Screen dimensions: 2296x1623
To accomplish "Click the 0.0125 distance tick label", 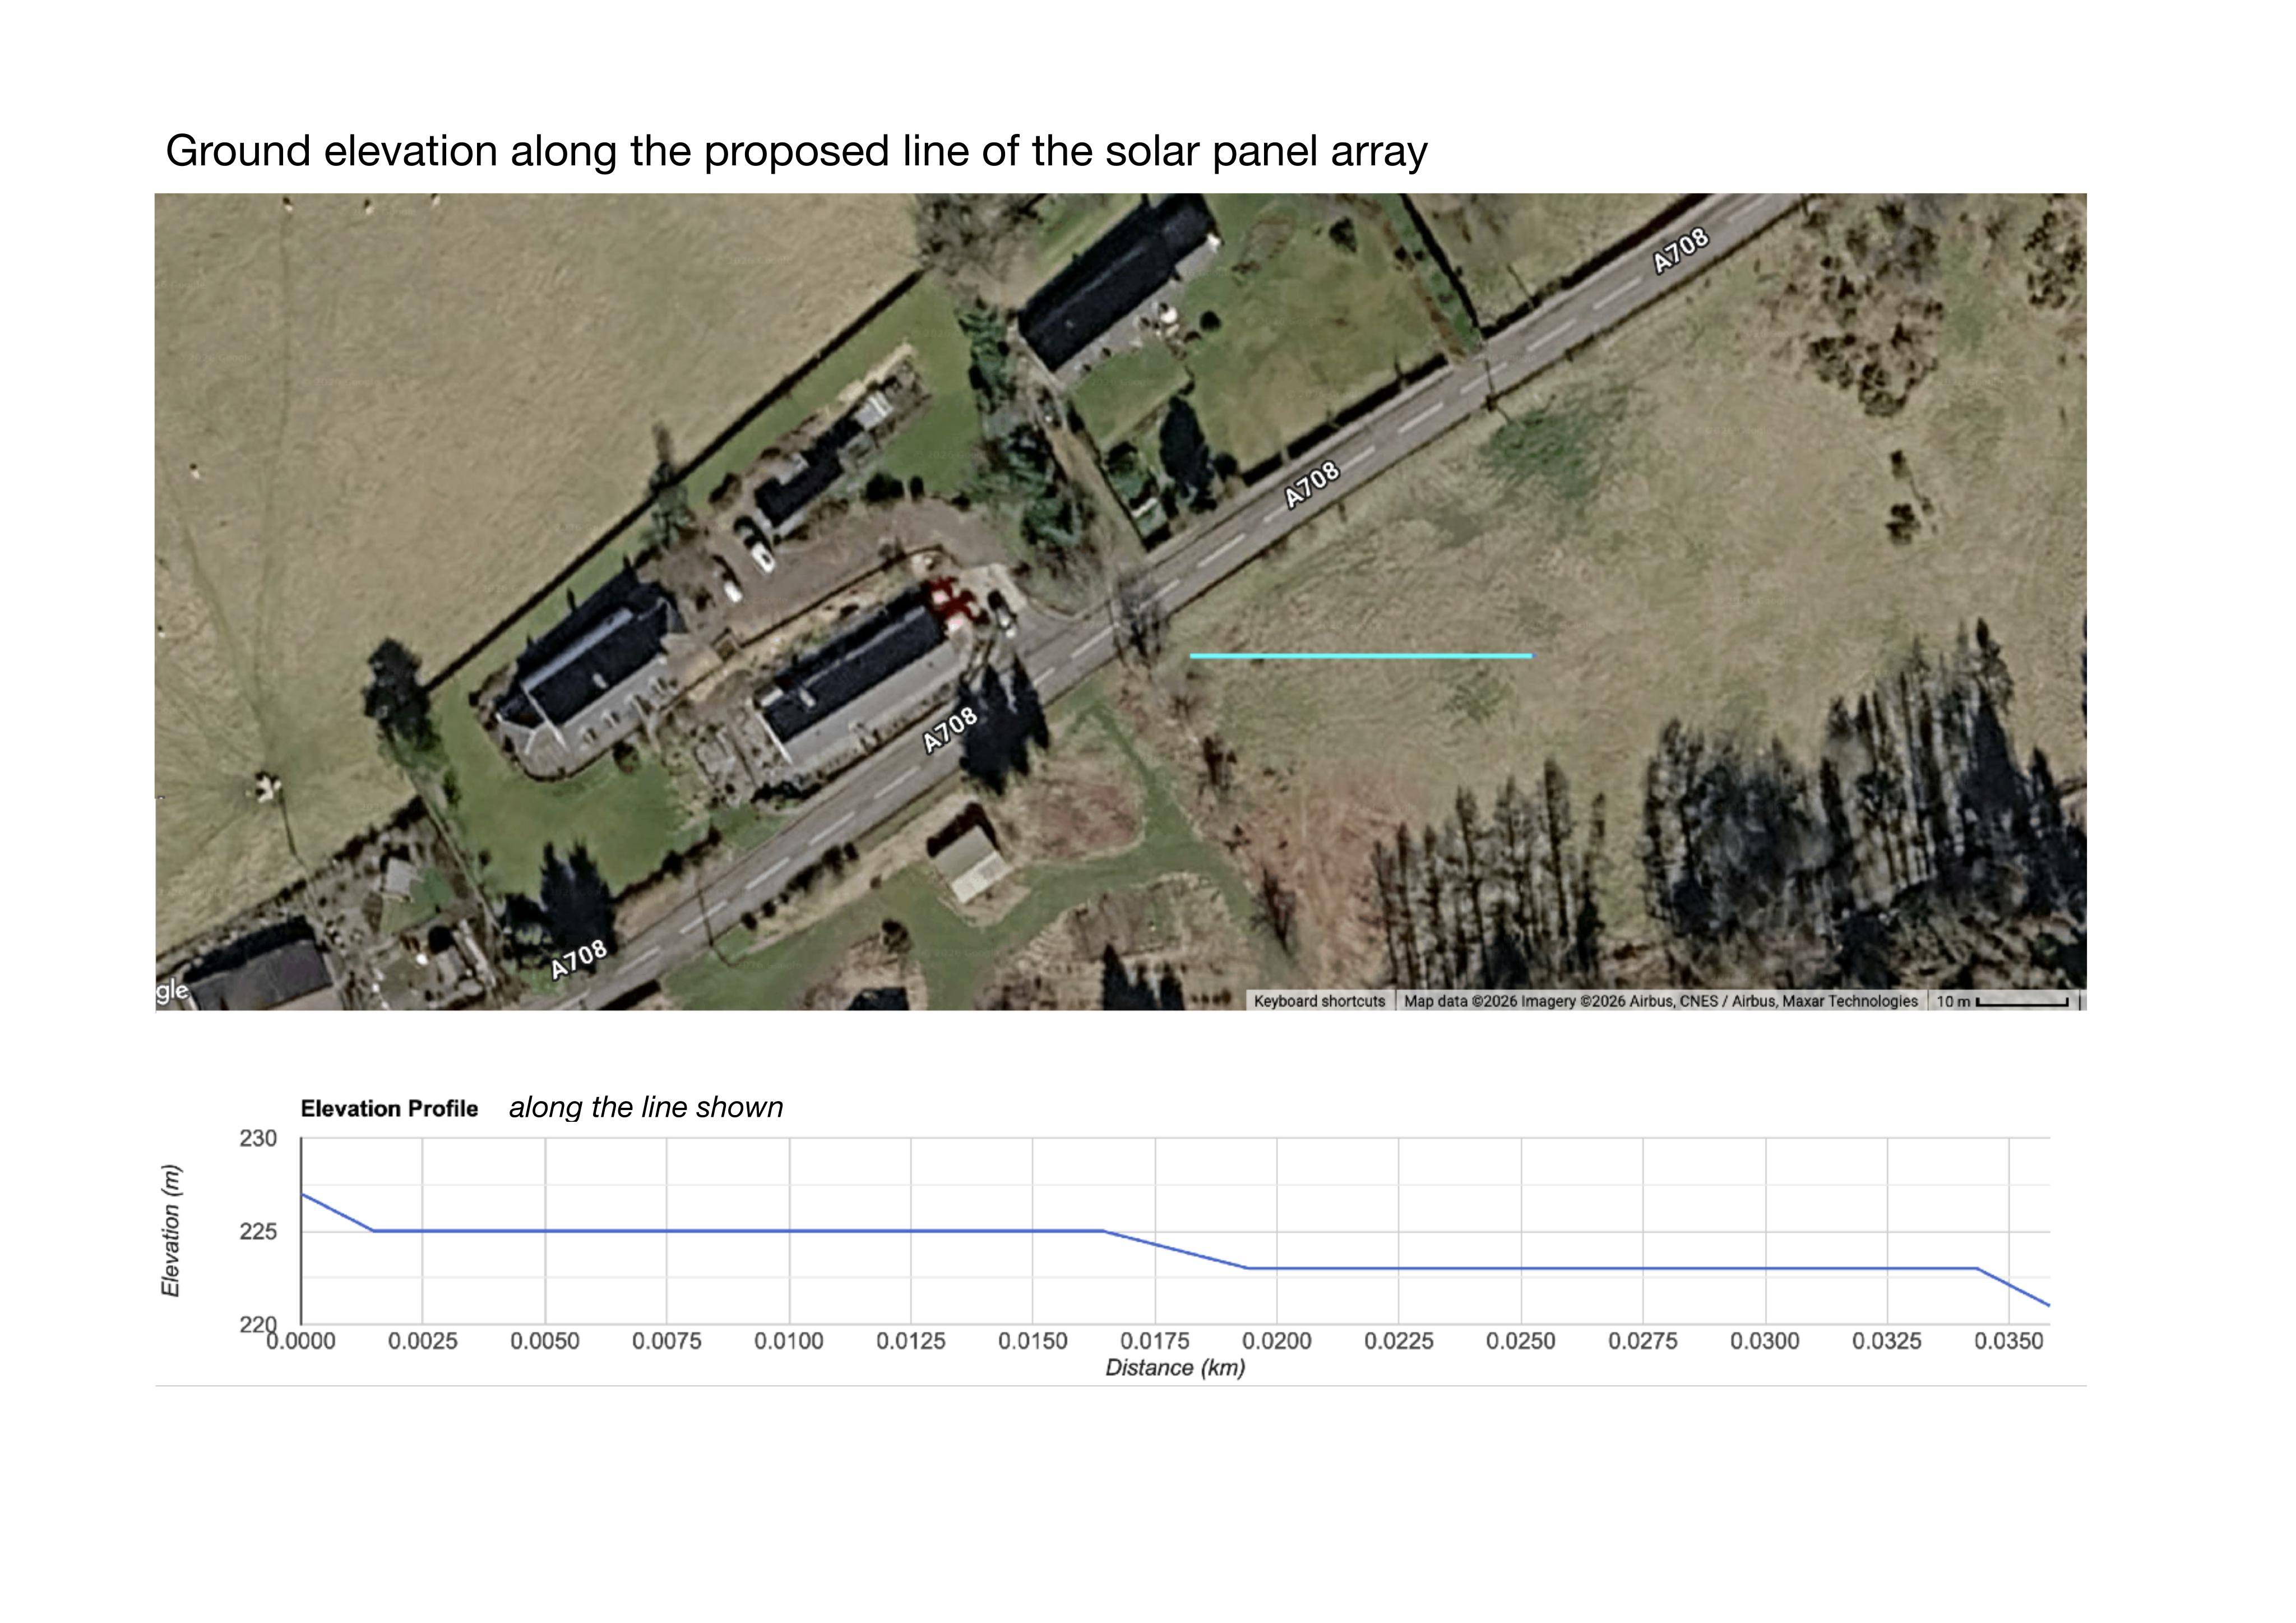I will 911,1341.
